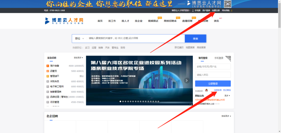The image size is (281, 133).
Task: Click 网站导航 text in the top bar
Action: (226, 10)
